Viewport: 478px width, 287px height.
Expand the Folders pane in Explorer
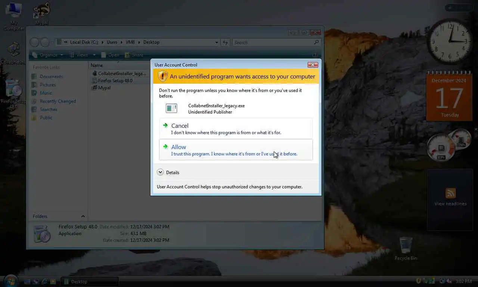[59, 216]
